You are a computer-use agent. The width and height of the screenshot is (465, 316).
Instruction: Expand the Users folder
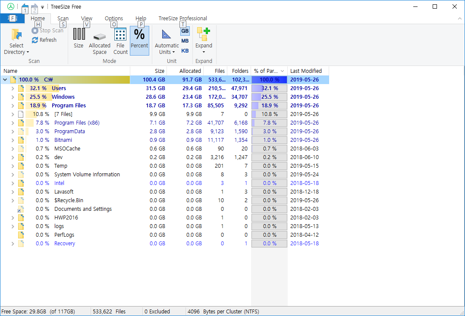pos(13,88)
